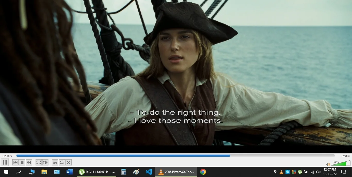Check the battery status tray icon
The width and height of the screenshot is (352, 177).
point(306,172)
